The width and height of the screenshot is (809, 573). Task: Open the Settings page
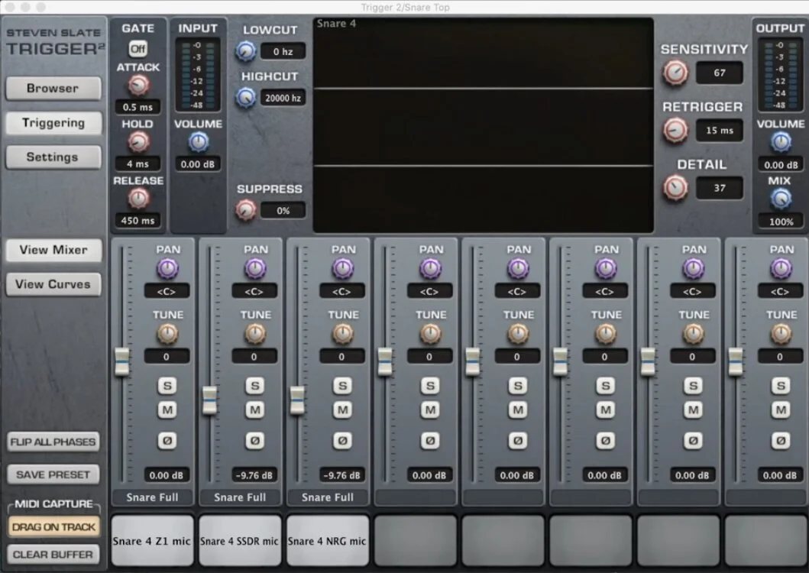click(53, 157)
